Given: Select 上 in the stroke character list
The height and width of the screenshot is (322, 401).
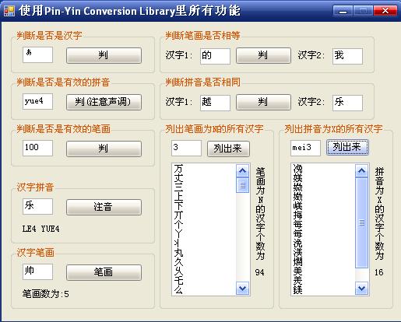Looking at the screenshot, I should click(178, 196).
